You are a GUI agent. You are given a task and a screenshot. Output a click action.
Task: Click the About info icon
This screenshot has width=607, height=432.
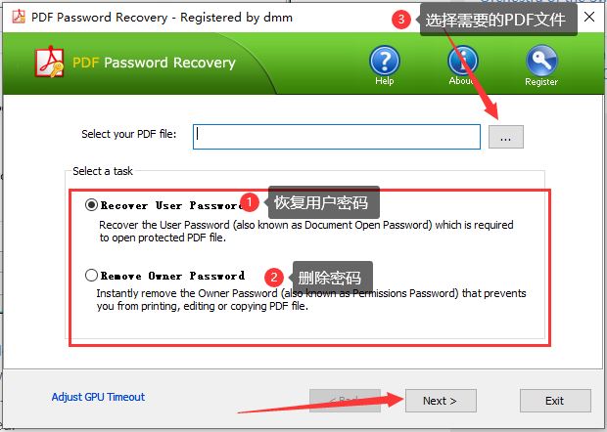pos(463,61)
